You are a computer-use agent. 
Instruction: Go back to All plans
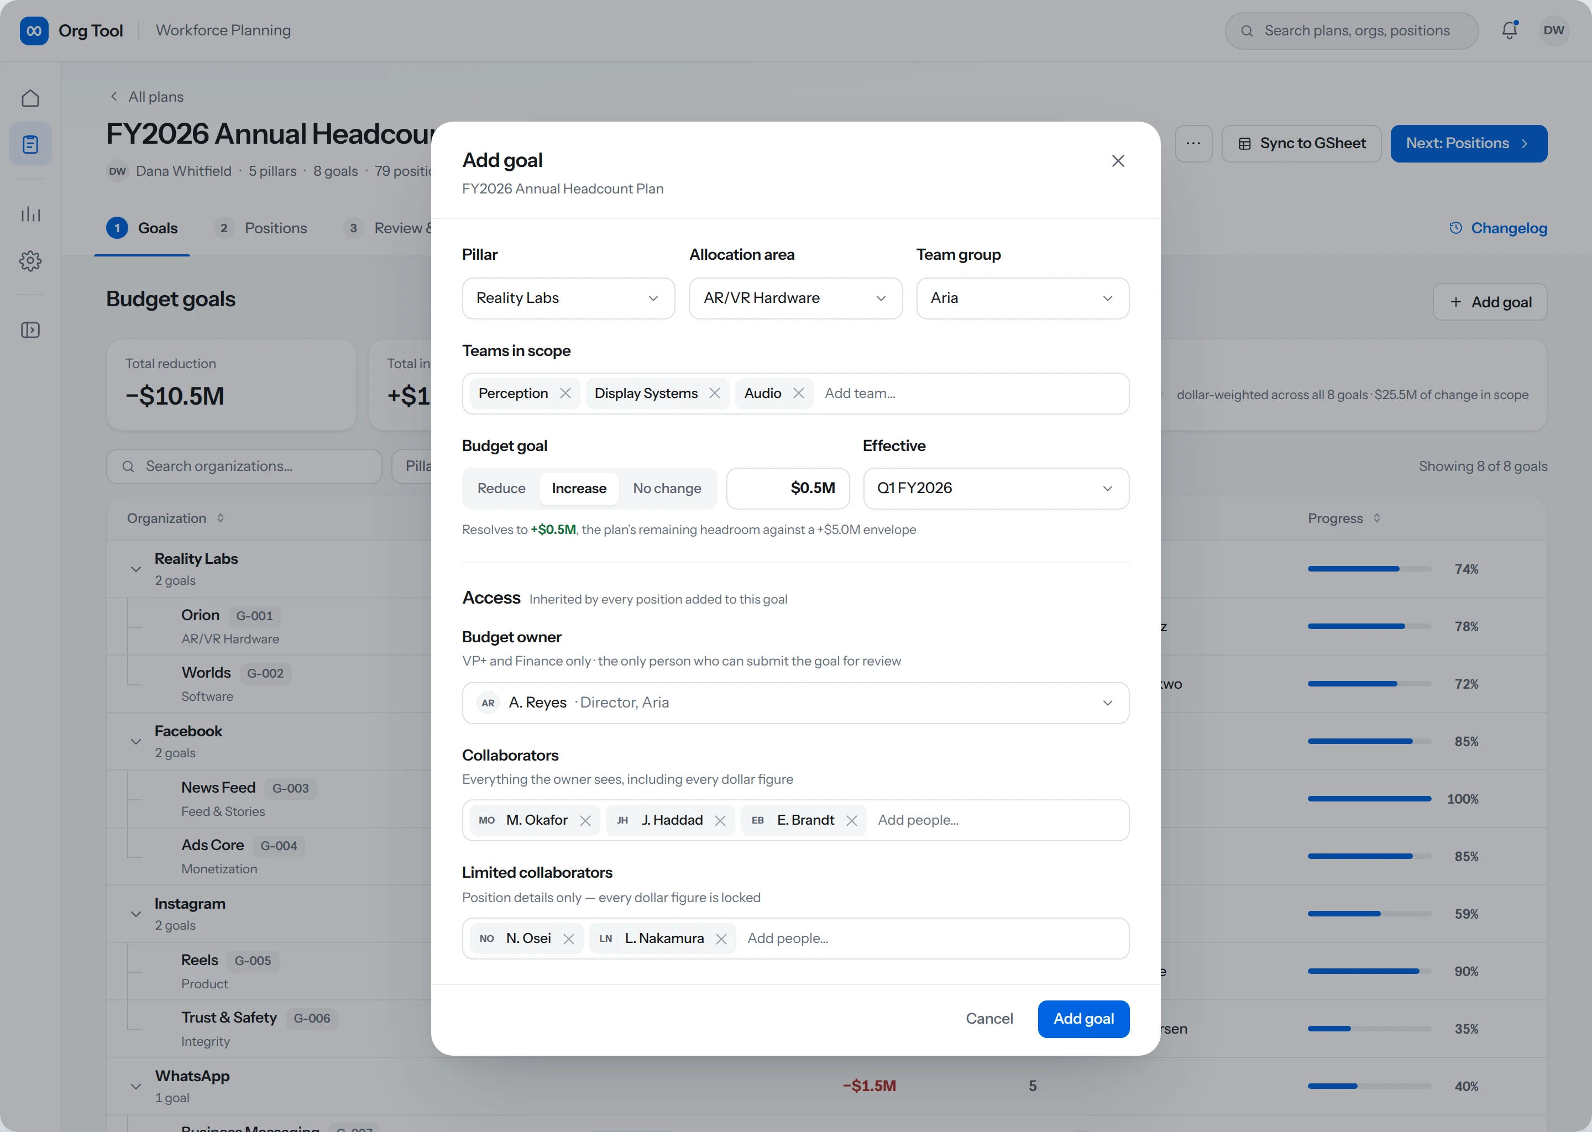(x=147, y=97)
